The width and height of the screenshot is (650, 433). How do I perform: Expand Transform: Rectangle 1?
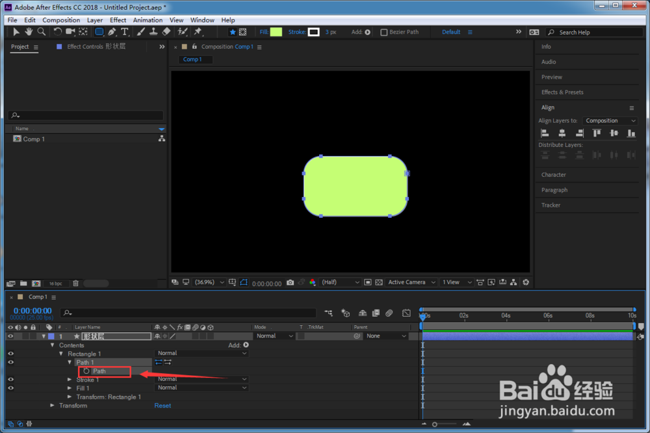point(70,397)
